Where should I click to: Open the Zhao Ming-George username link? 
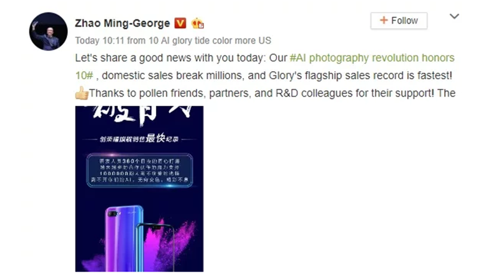122,23
